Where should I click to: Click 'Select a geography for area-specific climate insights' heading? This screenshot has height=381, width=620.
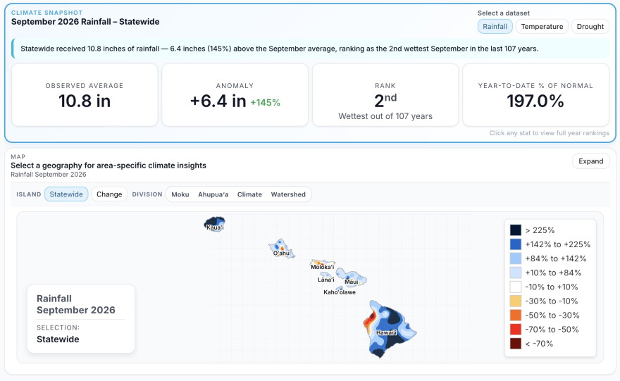pos(108,165)
